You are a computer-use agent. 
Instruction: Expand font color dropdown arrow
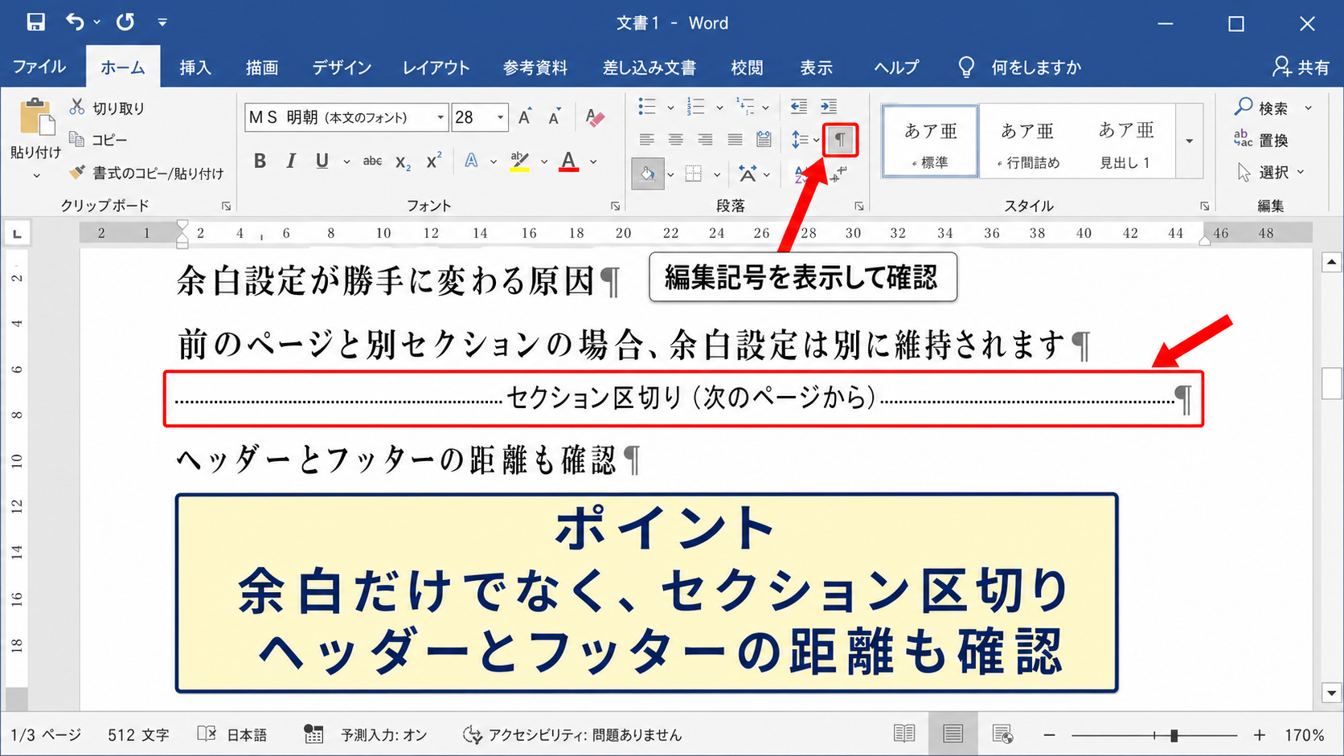pos(594,161)
